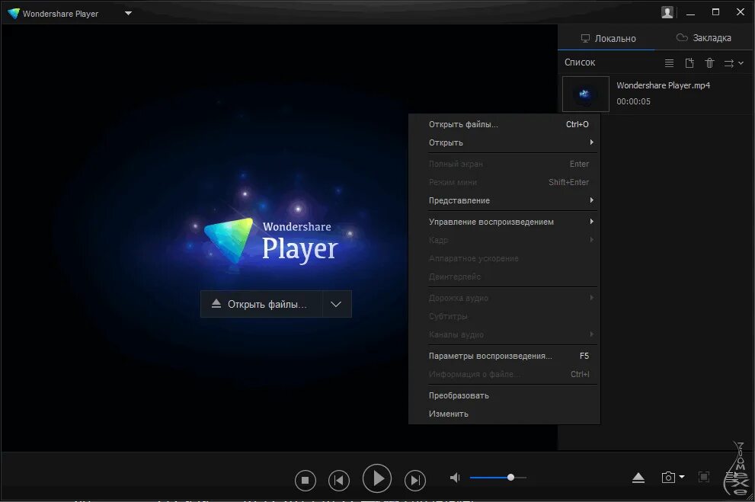The image size is (755, 502).
Task: Minimize the player window
Action: pos(690,13)
